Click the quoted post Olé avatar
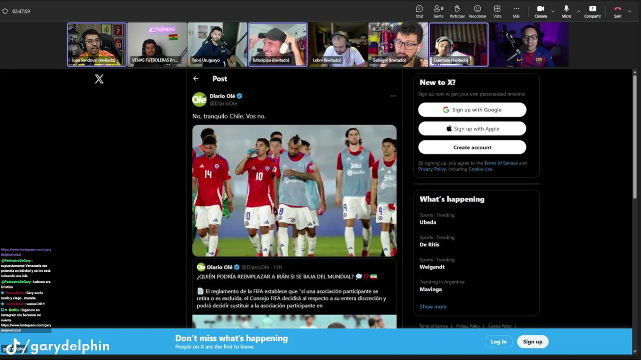The width and height of the screenshot is (641, 360). [x=201, y=267]
